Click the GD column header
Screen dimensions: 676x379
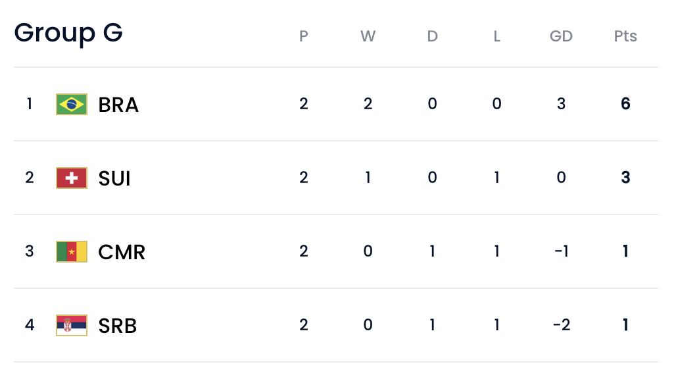coord(561,36)
